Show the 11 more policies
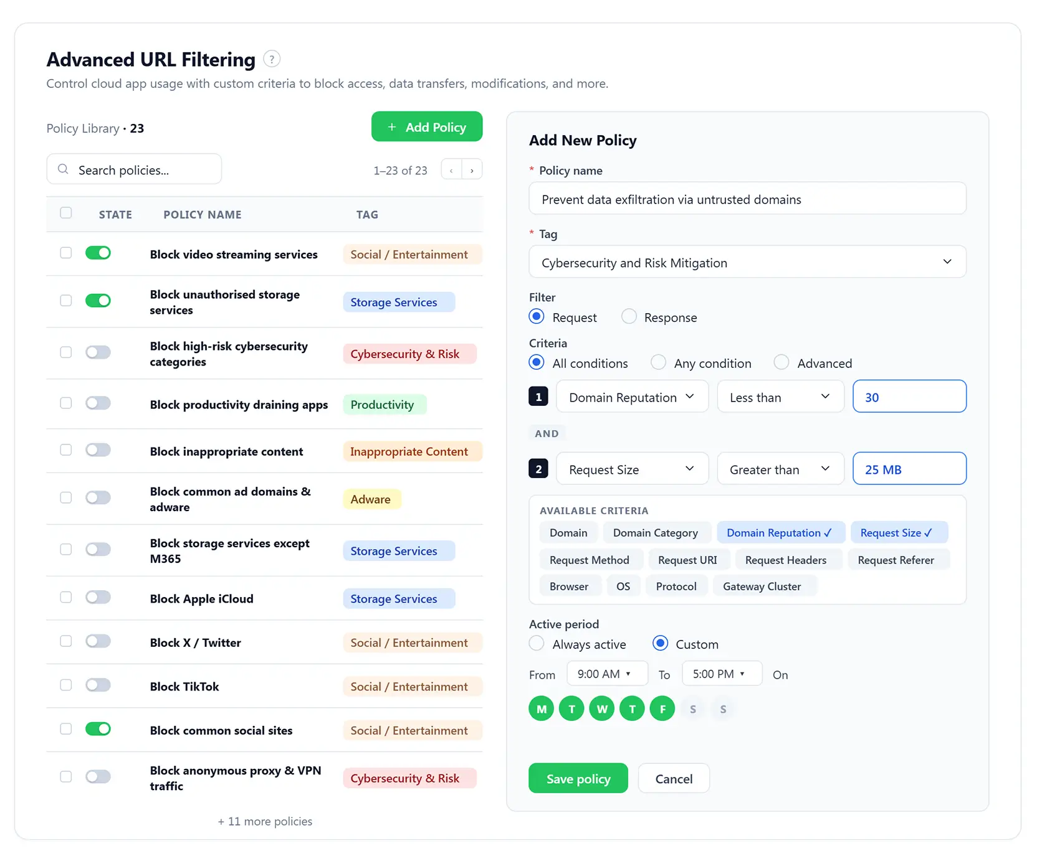This screenshot has height=861, width=1042. tap(265, 821)
